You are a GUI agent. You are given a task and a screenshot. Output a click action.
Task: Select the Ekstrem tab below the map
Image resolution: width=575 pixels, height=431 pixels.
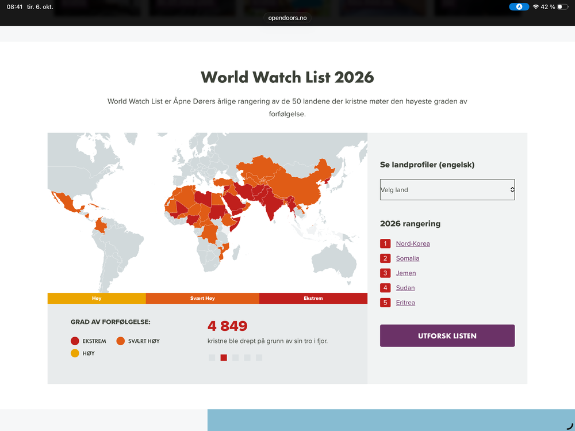point(313,298)
